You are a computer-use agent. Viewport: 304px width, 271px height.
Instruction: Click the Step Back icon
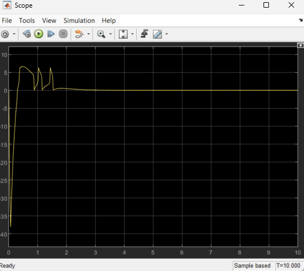click(27, 34)
